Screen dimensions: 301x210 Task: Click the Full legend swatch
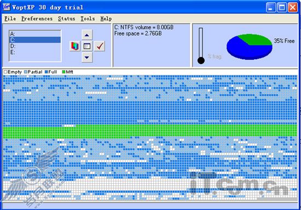click(x=47, y=72)
